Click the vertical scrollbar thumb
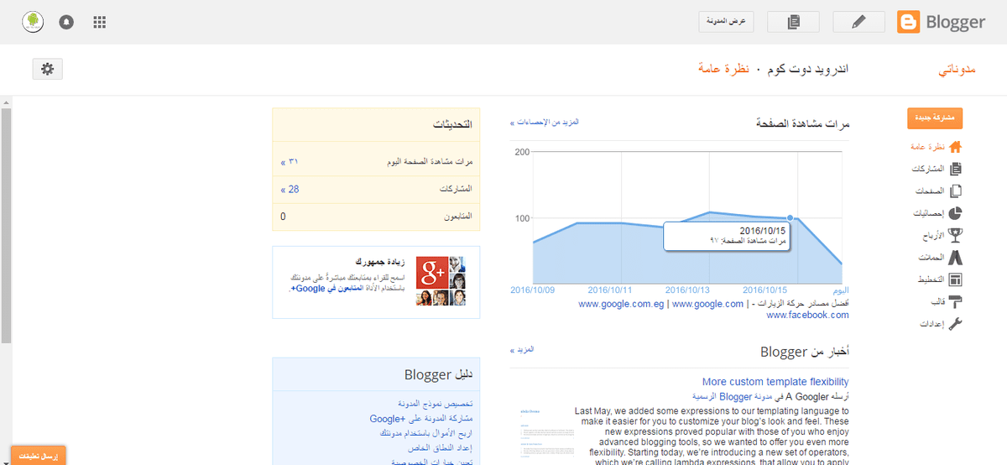This screenshot has width=1007, height=465. point(6,225)
